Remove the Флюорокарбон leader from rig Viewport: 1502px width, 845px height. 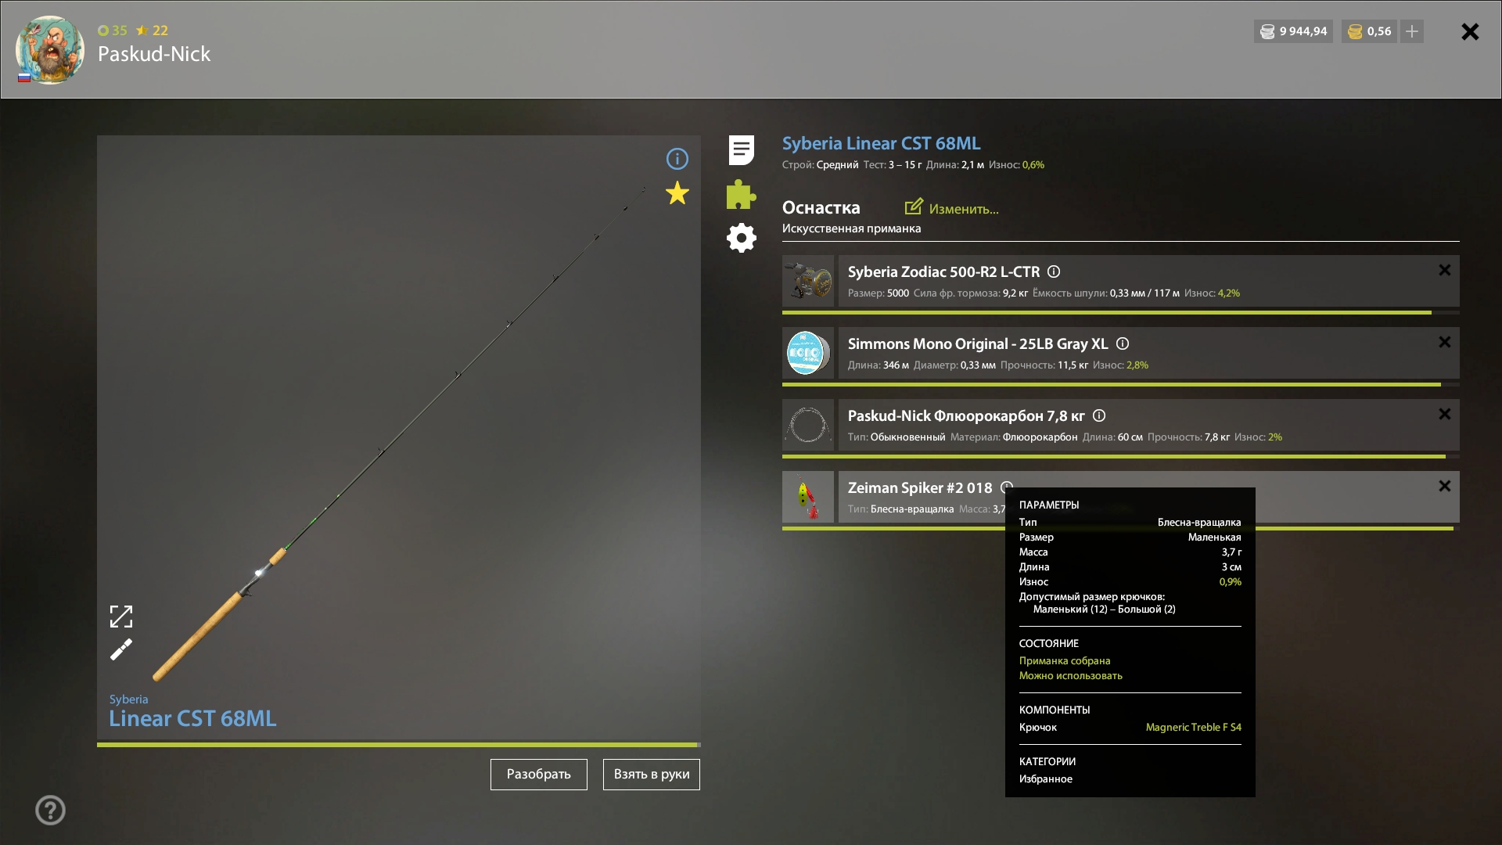[x=1445, y=414]
